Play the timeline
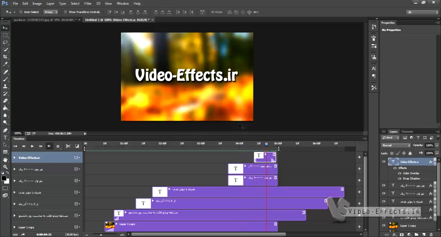441x237 pixels. tap(32, 146)
